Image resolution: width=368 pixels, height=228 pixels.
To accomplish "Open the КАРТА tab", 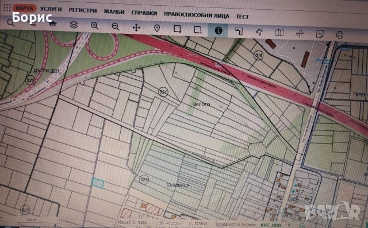I will [24, 9].
